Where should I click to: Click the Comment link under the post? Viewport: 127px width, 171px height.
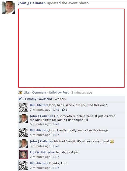pyautogui.click(x=39, y=92)
